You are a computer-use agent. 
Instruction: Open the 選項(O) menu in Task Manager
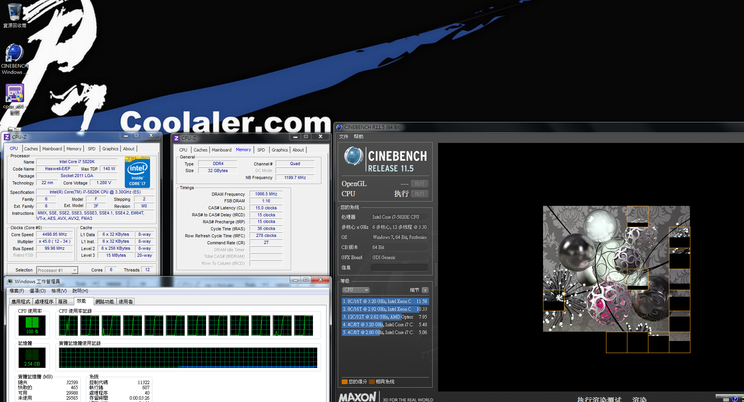(x=38, y=291)
